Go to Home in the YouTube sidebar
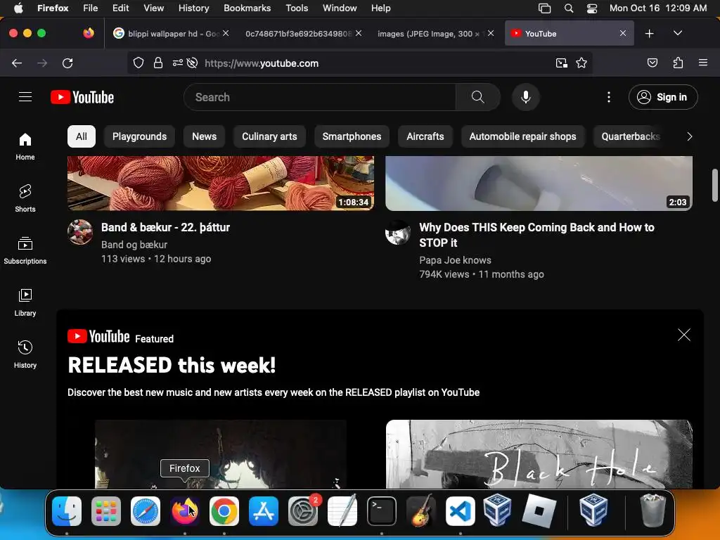 (25, 146)
